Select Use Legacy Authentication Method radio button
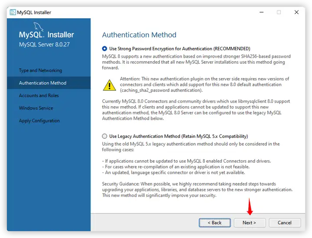The height and width of the screenshot is (238, 312). [x=104, y=136]
